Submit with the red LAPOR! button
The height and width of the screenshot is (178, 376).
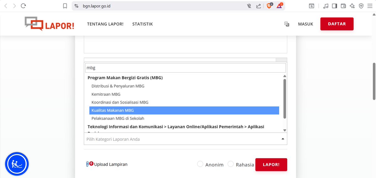(x=271, y=165)
